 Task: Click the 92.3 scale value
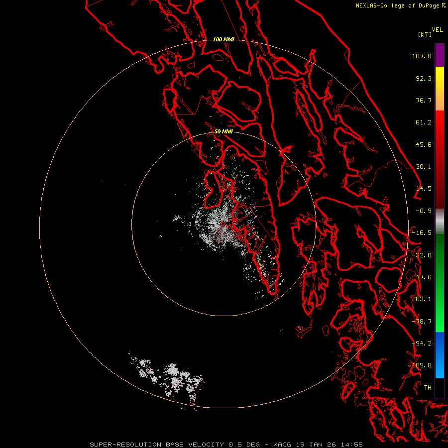point(424,78)
